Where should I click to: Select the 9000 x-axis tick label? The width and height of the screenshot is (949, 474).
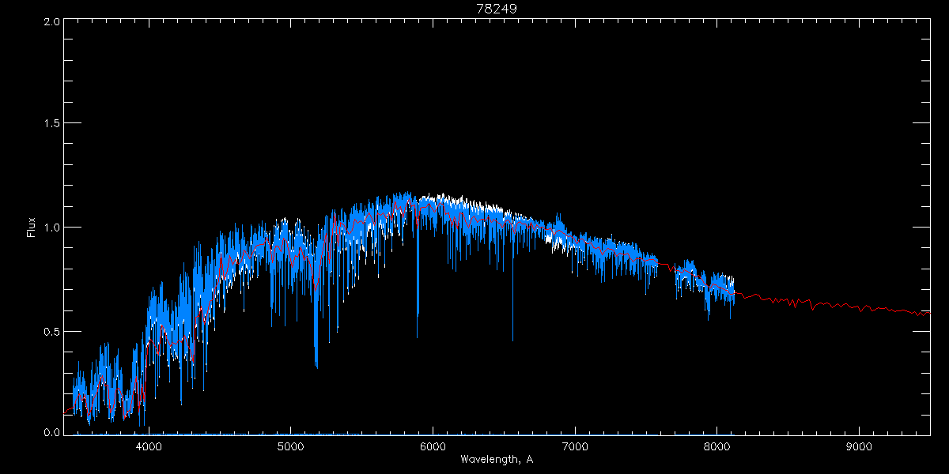[x=859, y=446]
